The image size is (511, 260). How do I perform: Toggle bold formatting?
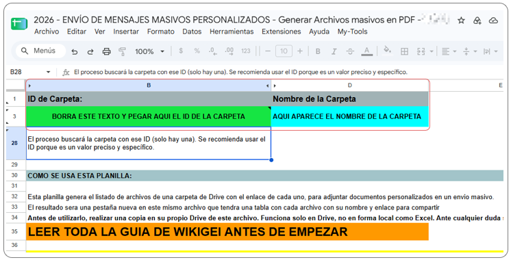318,51
